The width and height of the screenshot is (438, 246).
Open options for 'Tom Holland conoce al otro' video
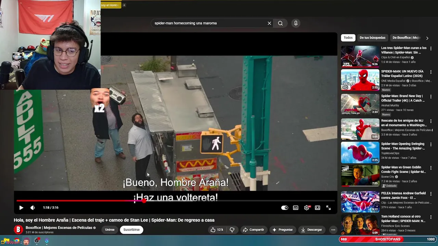click(431, 217)
